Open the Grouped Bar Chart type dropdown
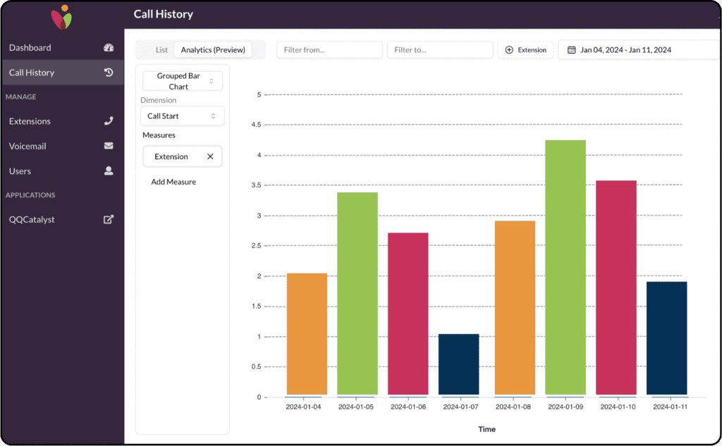722x446 pixels. (x=183, y=81)
